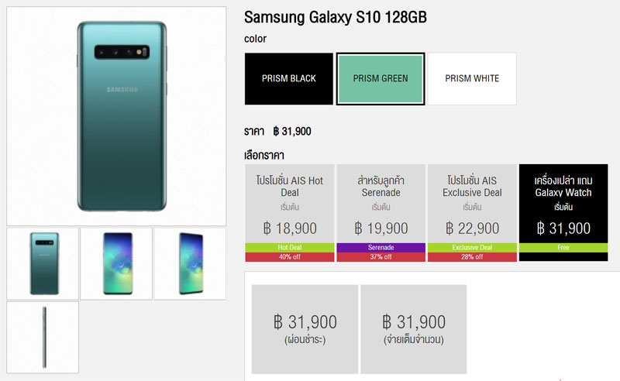Image resolution: width=620 pixels, height=381 pixels.
Task: Pick the Prism White color option
Action: [472, 79]
